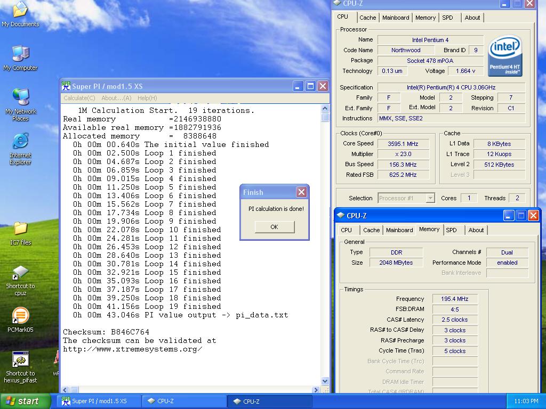546x409 pixels.
Task: Close the lower CPU-Z window
Action: pyautogui.click(x=533, y=216)
